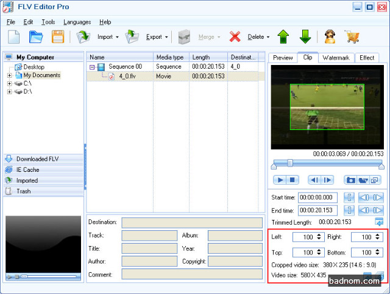Set start time to current position bracket
This screenshot has width=390, height=294.
349,197
